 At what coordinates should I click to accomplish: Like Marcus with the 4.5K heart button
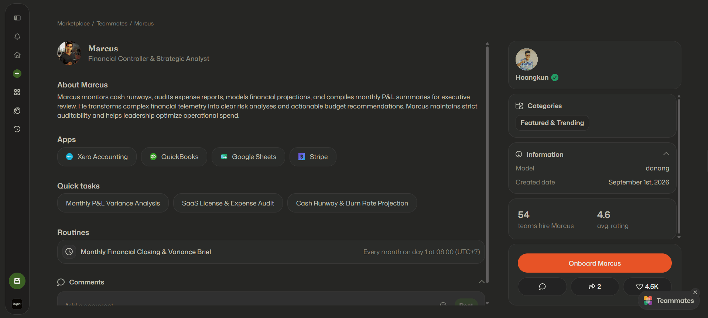tap(647, 287)
